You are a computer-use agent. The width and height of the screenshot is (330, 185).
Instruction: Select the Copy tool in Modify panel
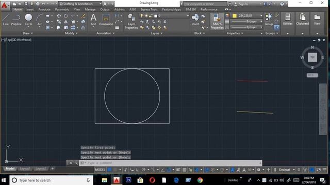[59, 22]
